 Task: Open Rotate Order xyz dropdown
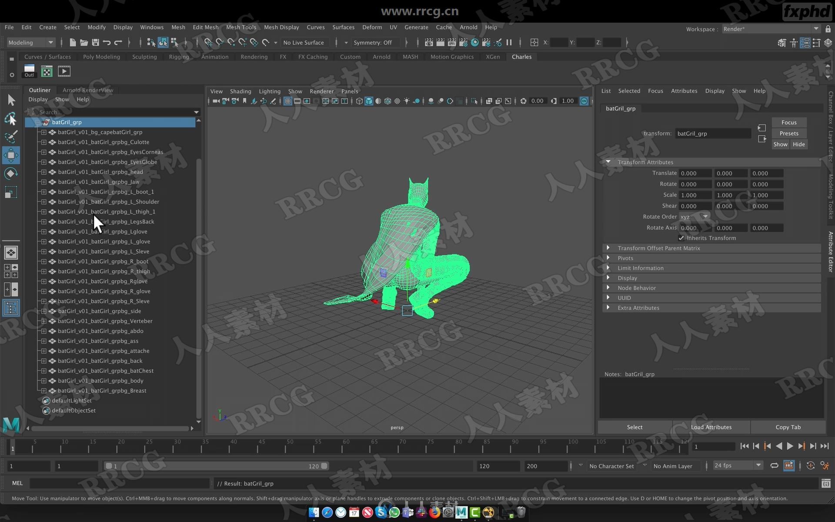coord(695,217)
